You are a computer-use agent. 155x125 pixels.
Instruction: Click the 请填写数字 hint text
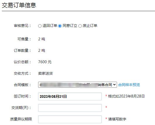click(x=117, y=119)
